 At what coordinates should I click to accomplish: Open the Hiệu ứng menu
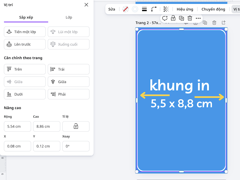[x=185, y=9]
